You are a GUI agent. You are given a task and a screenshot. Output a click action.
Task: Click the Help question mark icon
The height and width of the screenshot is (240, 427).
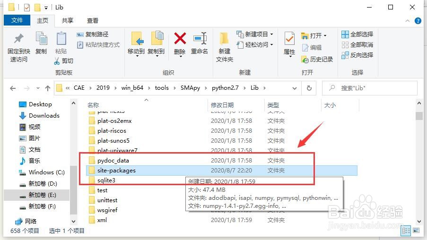(x=418, y=21)
